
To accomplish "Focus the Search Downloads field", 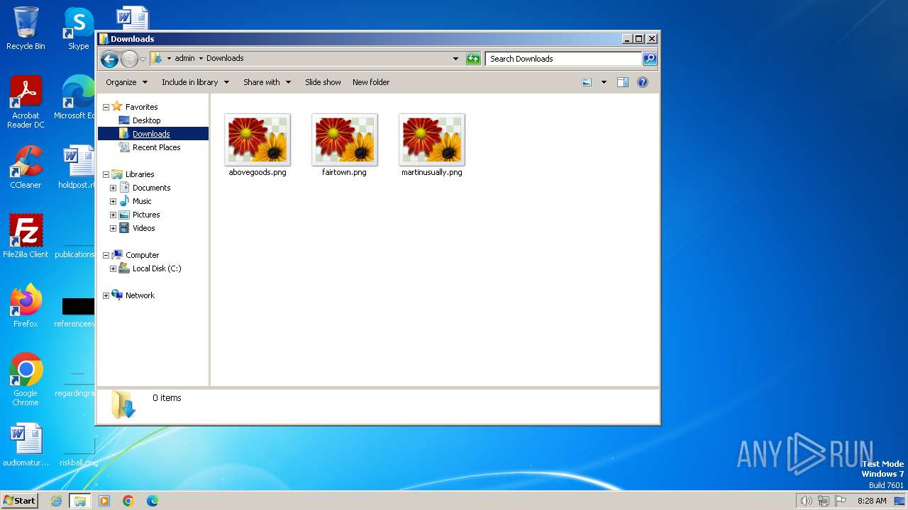I will 564,59.
